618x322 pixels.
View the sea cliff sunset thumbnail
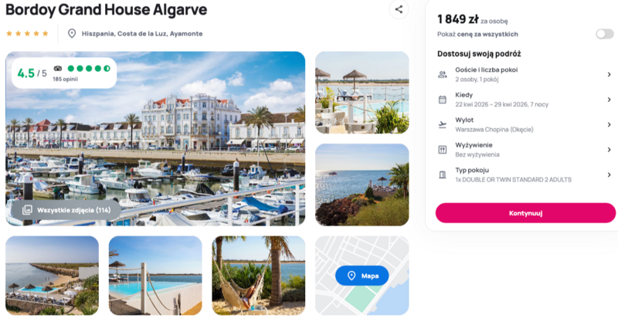(362, 185)
